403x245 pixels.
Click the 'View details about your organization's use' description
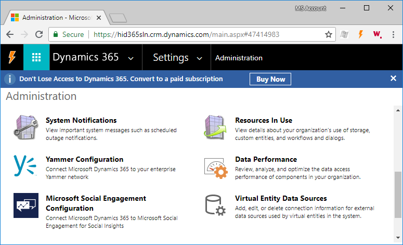(x=303, y=134)
